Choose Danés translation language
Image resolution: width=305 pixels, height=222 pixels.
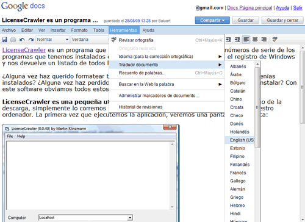(240, 124)
